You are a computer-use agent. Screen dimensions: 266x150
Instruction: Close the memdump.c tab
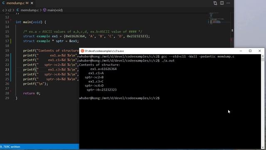pyautogui.click(x=32, y=3)
